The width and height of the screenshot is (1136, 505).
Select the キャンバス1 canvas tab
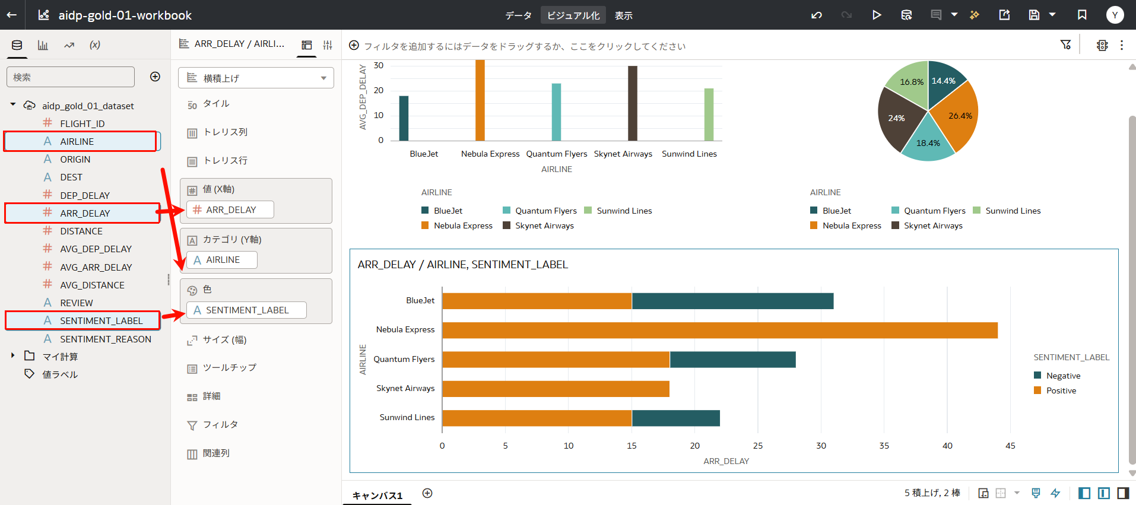click(x=377, y=495)
